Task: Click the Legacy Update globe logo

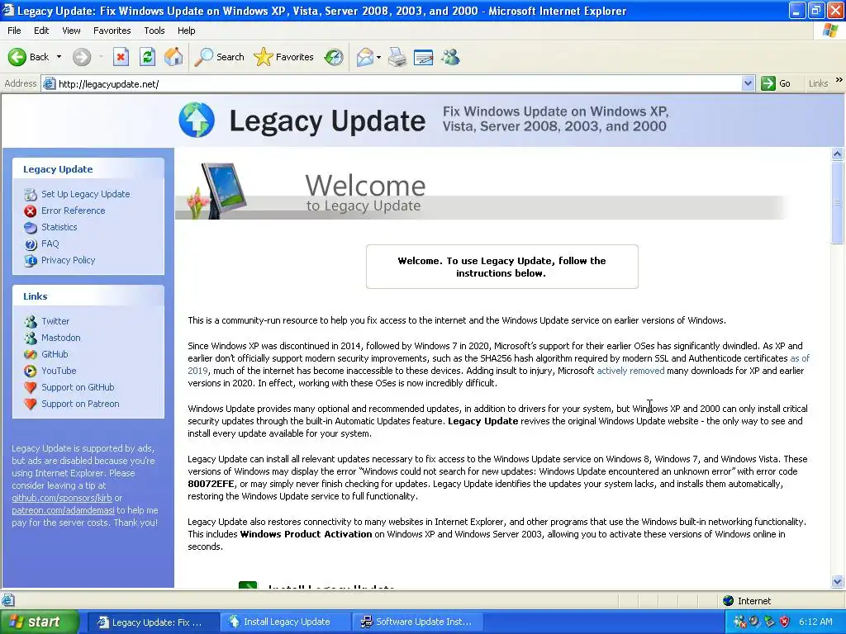Action: [x=197, y=120]
